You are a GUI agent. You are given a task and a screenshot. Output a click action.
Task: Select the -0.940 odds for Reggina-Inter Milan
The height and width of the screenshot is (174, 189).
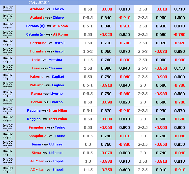(x=124, y=111)
